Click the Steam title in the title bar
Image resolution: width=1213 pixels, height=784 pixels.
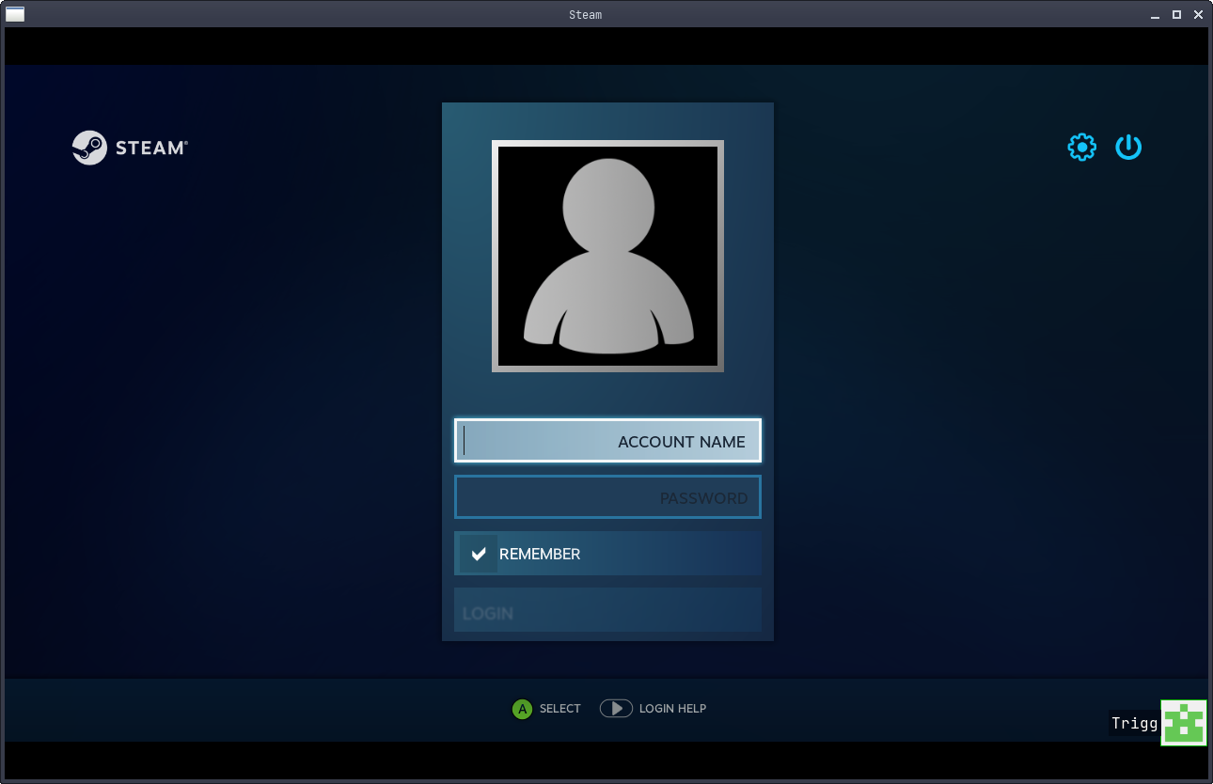(585, 14)
